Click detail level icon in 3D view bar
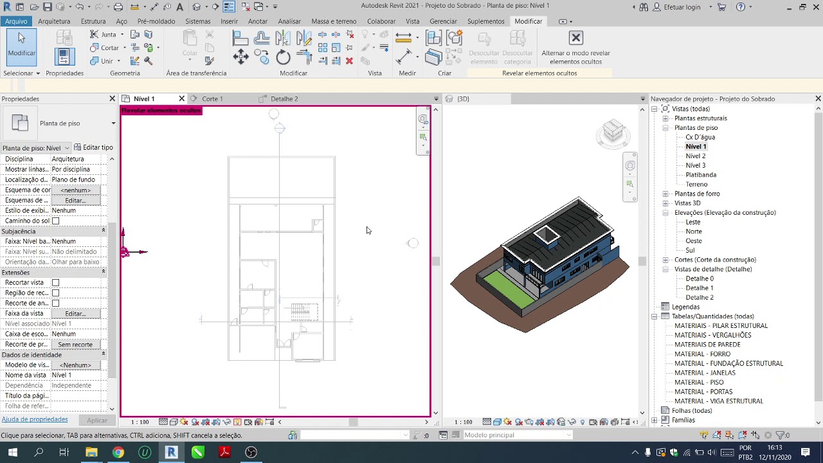The height and width of the screenshot is (463, 823). [487, 422]
